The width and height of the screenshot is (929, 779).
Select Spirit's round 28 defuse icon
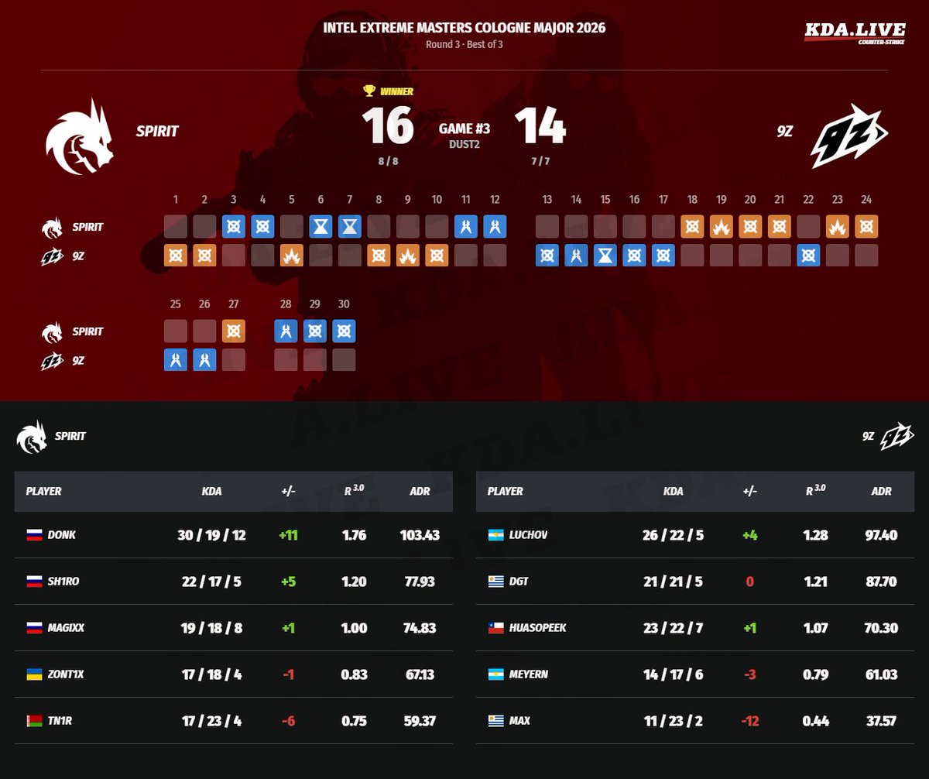286,331
